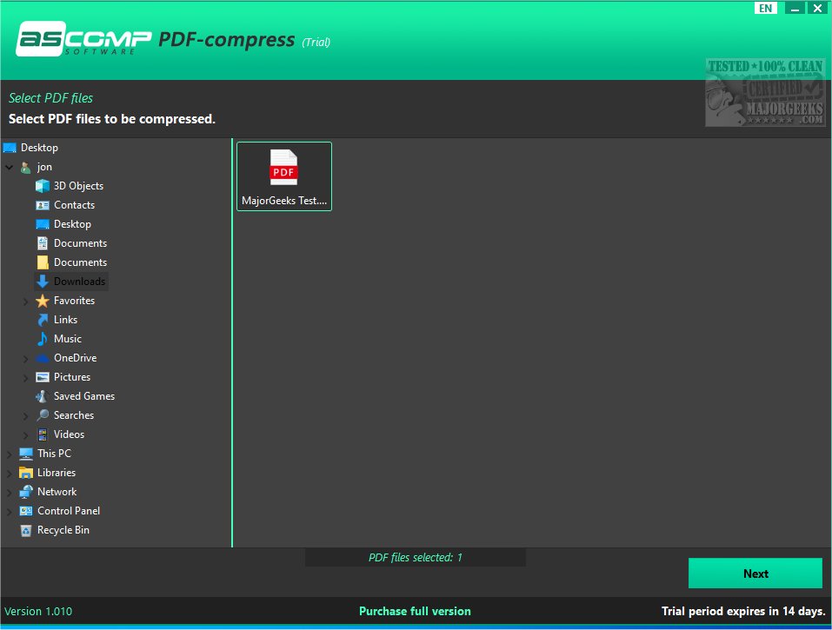Click the Contacts icon in the tree
This screenshot has width=832, height=630.
tap(43, 204)
